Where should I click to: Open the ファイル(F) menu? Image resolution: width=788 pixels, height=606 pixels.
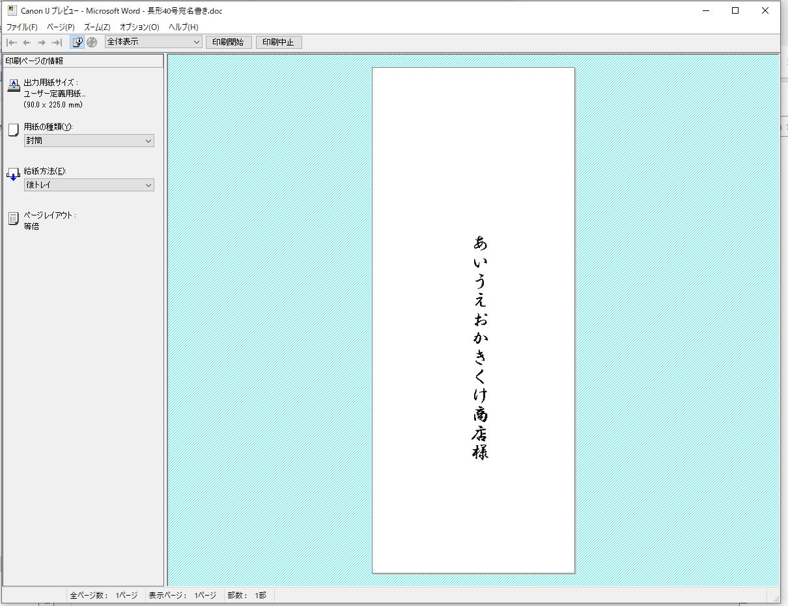pos(21,27)
